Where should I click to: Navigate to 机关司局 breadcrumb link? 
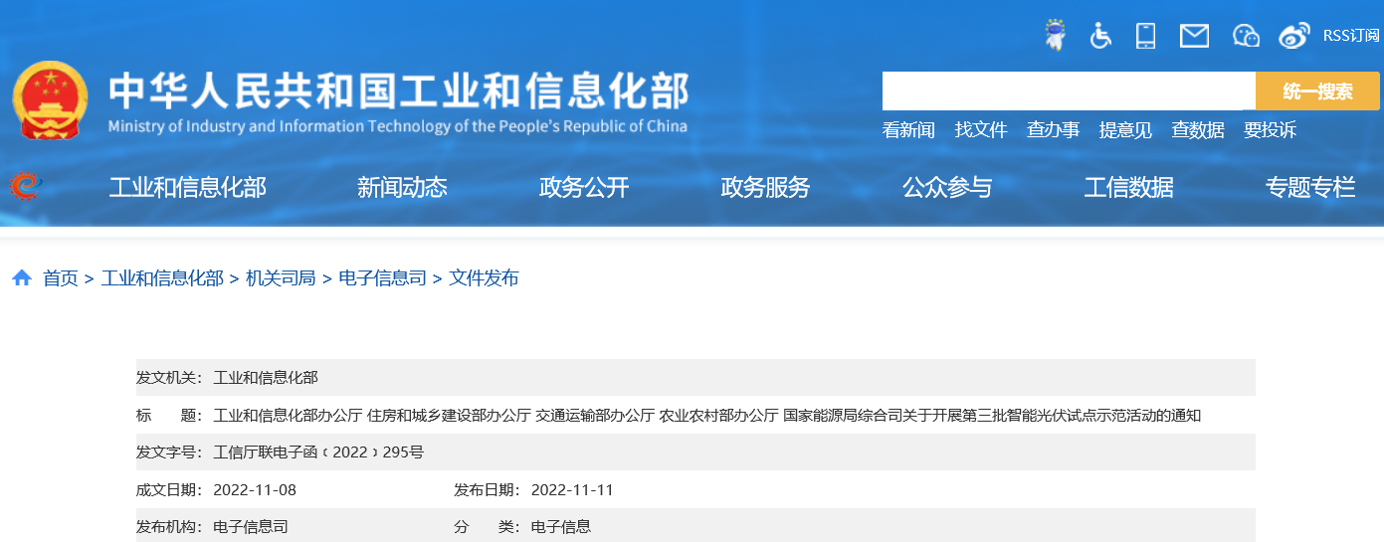pos(281,278)
